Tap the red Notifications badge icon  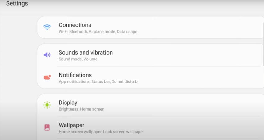47,77
